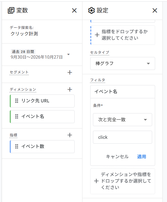
Task: Click the セグメント section label
Action: tap(19, 72)
